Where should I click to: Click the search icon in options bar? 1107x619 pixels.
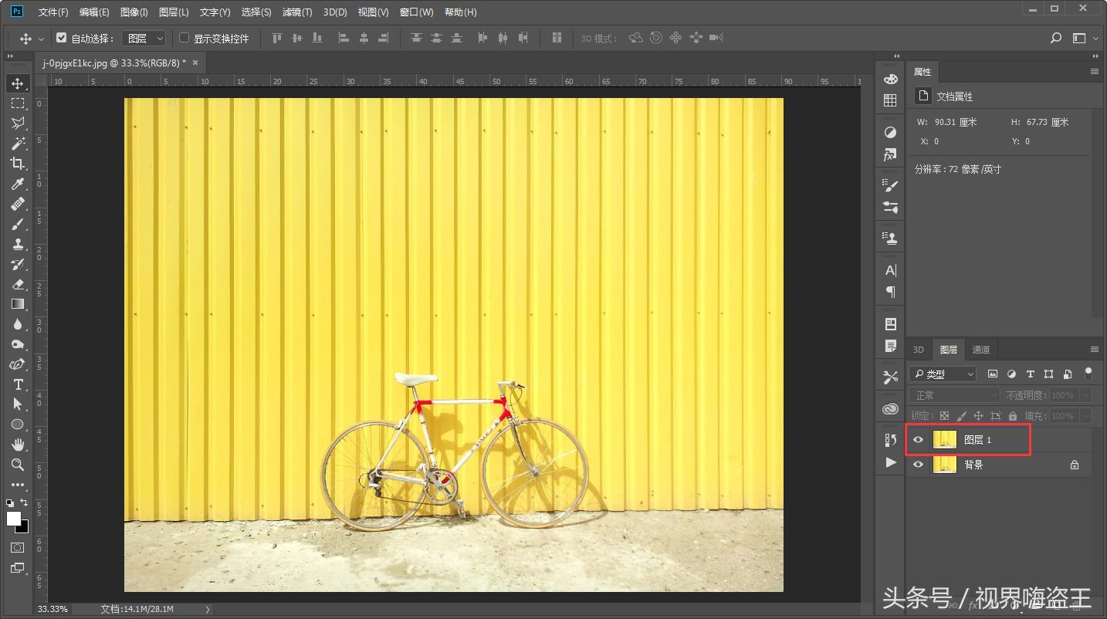(x=1056, y=38)
